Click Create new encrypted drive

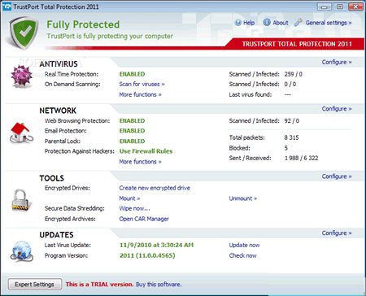point(155,188)
